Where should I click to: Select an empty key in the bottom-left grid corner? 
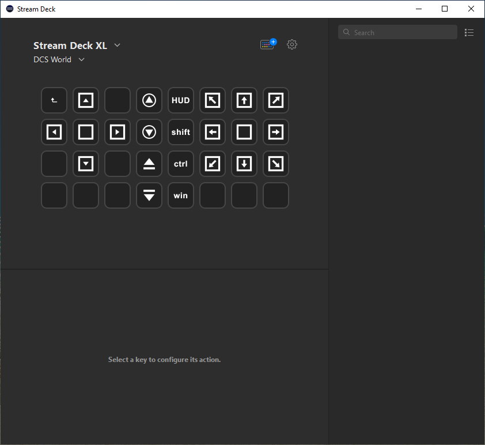54,195
